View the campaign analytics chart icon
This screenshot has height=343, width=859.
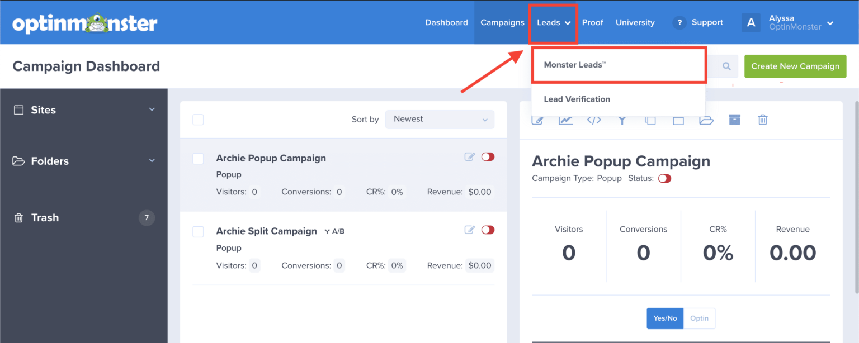[565, 120]
